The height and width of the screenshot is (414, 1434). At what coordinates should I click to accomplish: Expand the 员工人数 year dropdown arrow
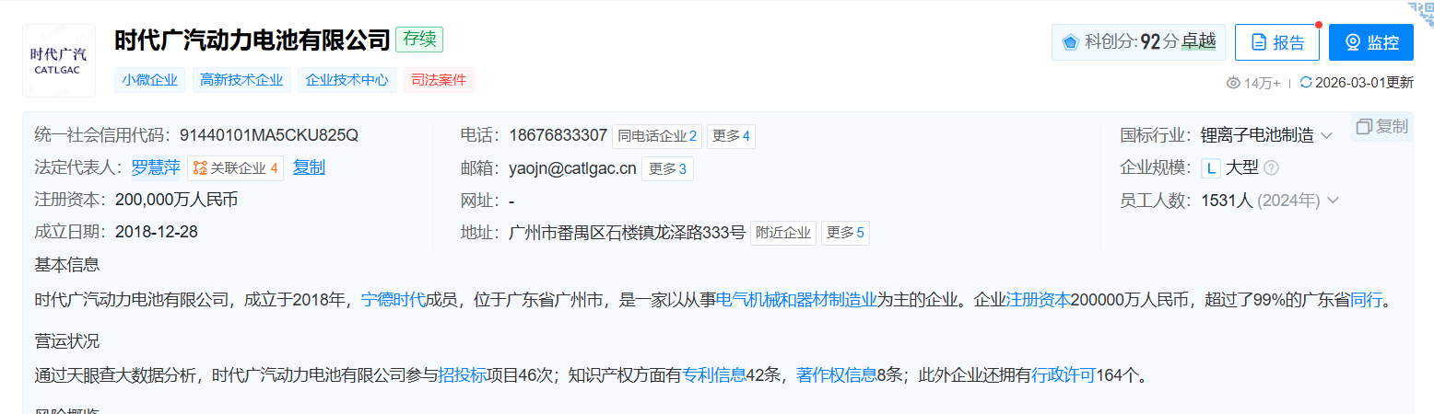(1332, 200)
